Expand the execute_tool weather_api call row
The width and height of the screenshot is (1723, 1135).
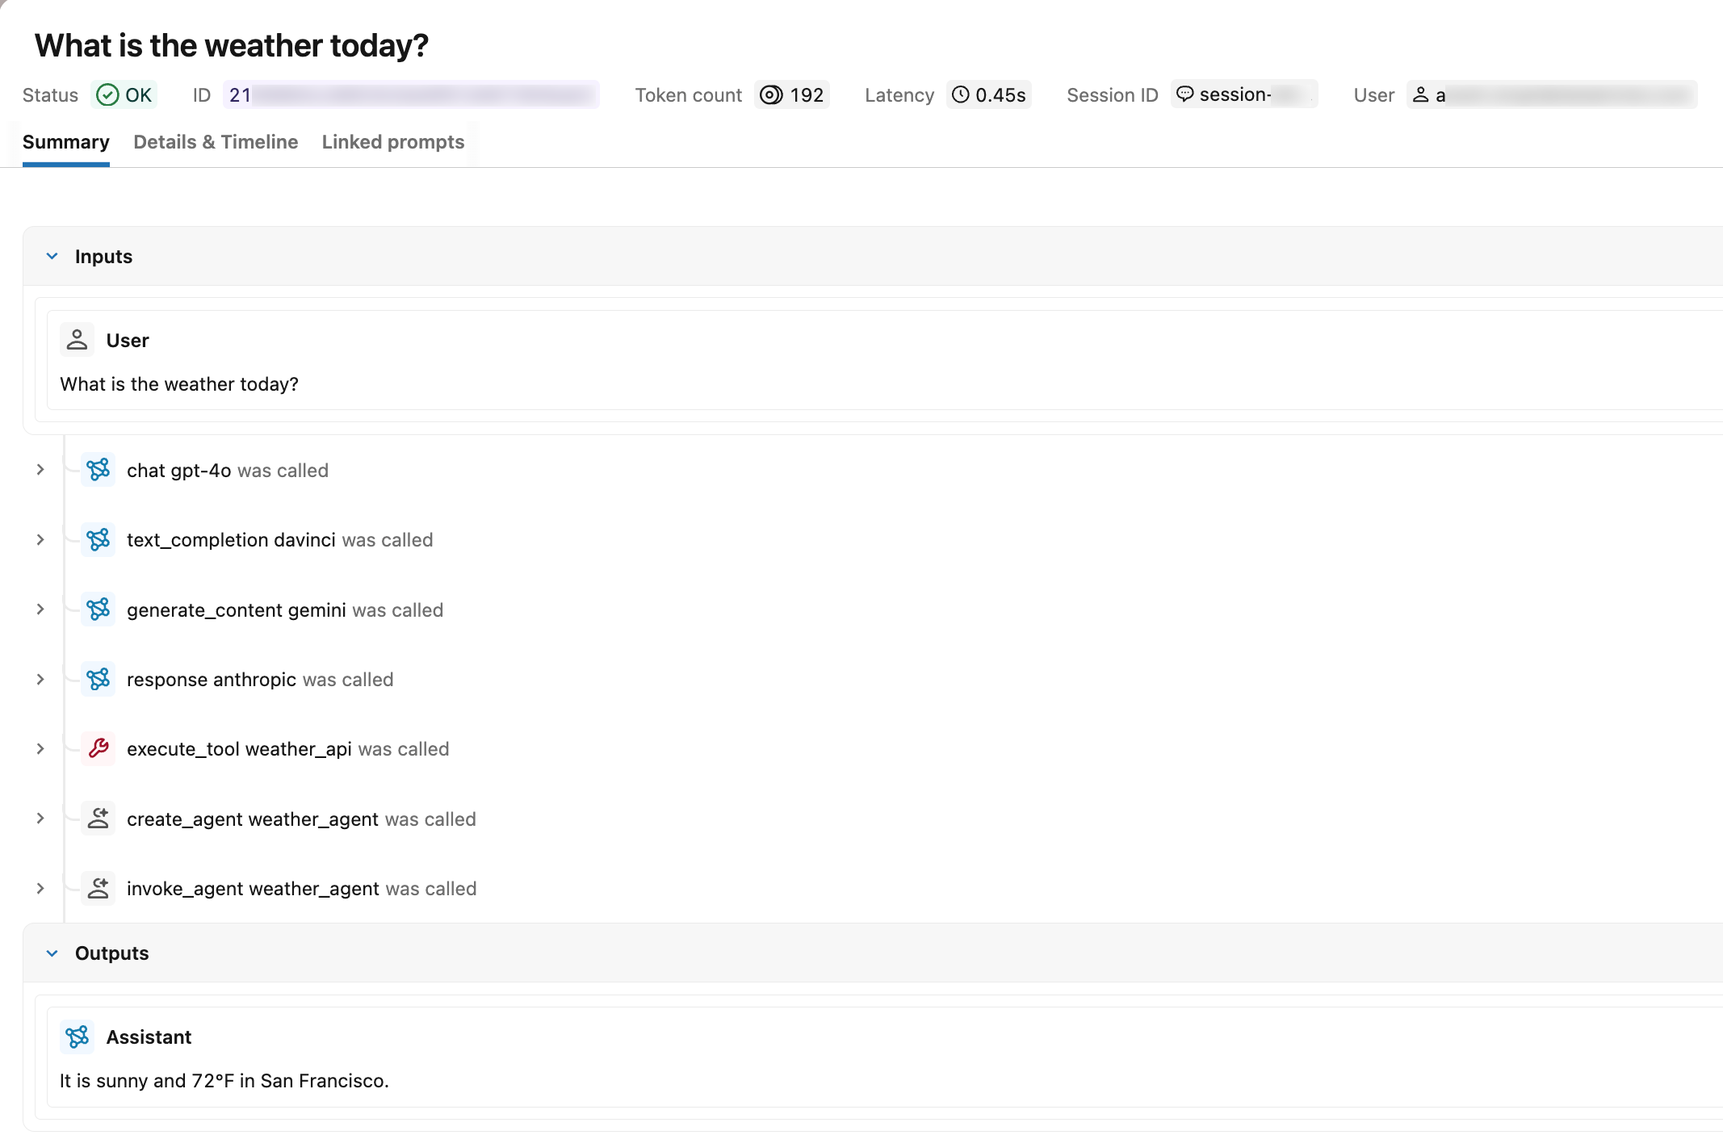[x=40, y=748]
